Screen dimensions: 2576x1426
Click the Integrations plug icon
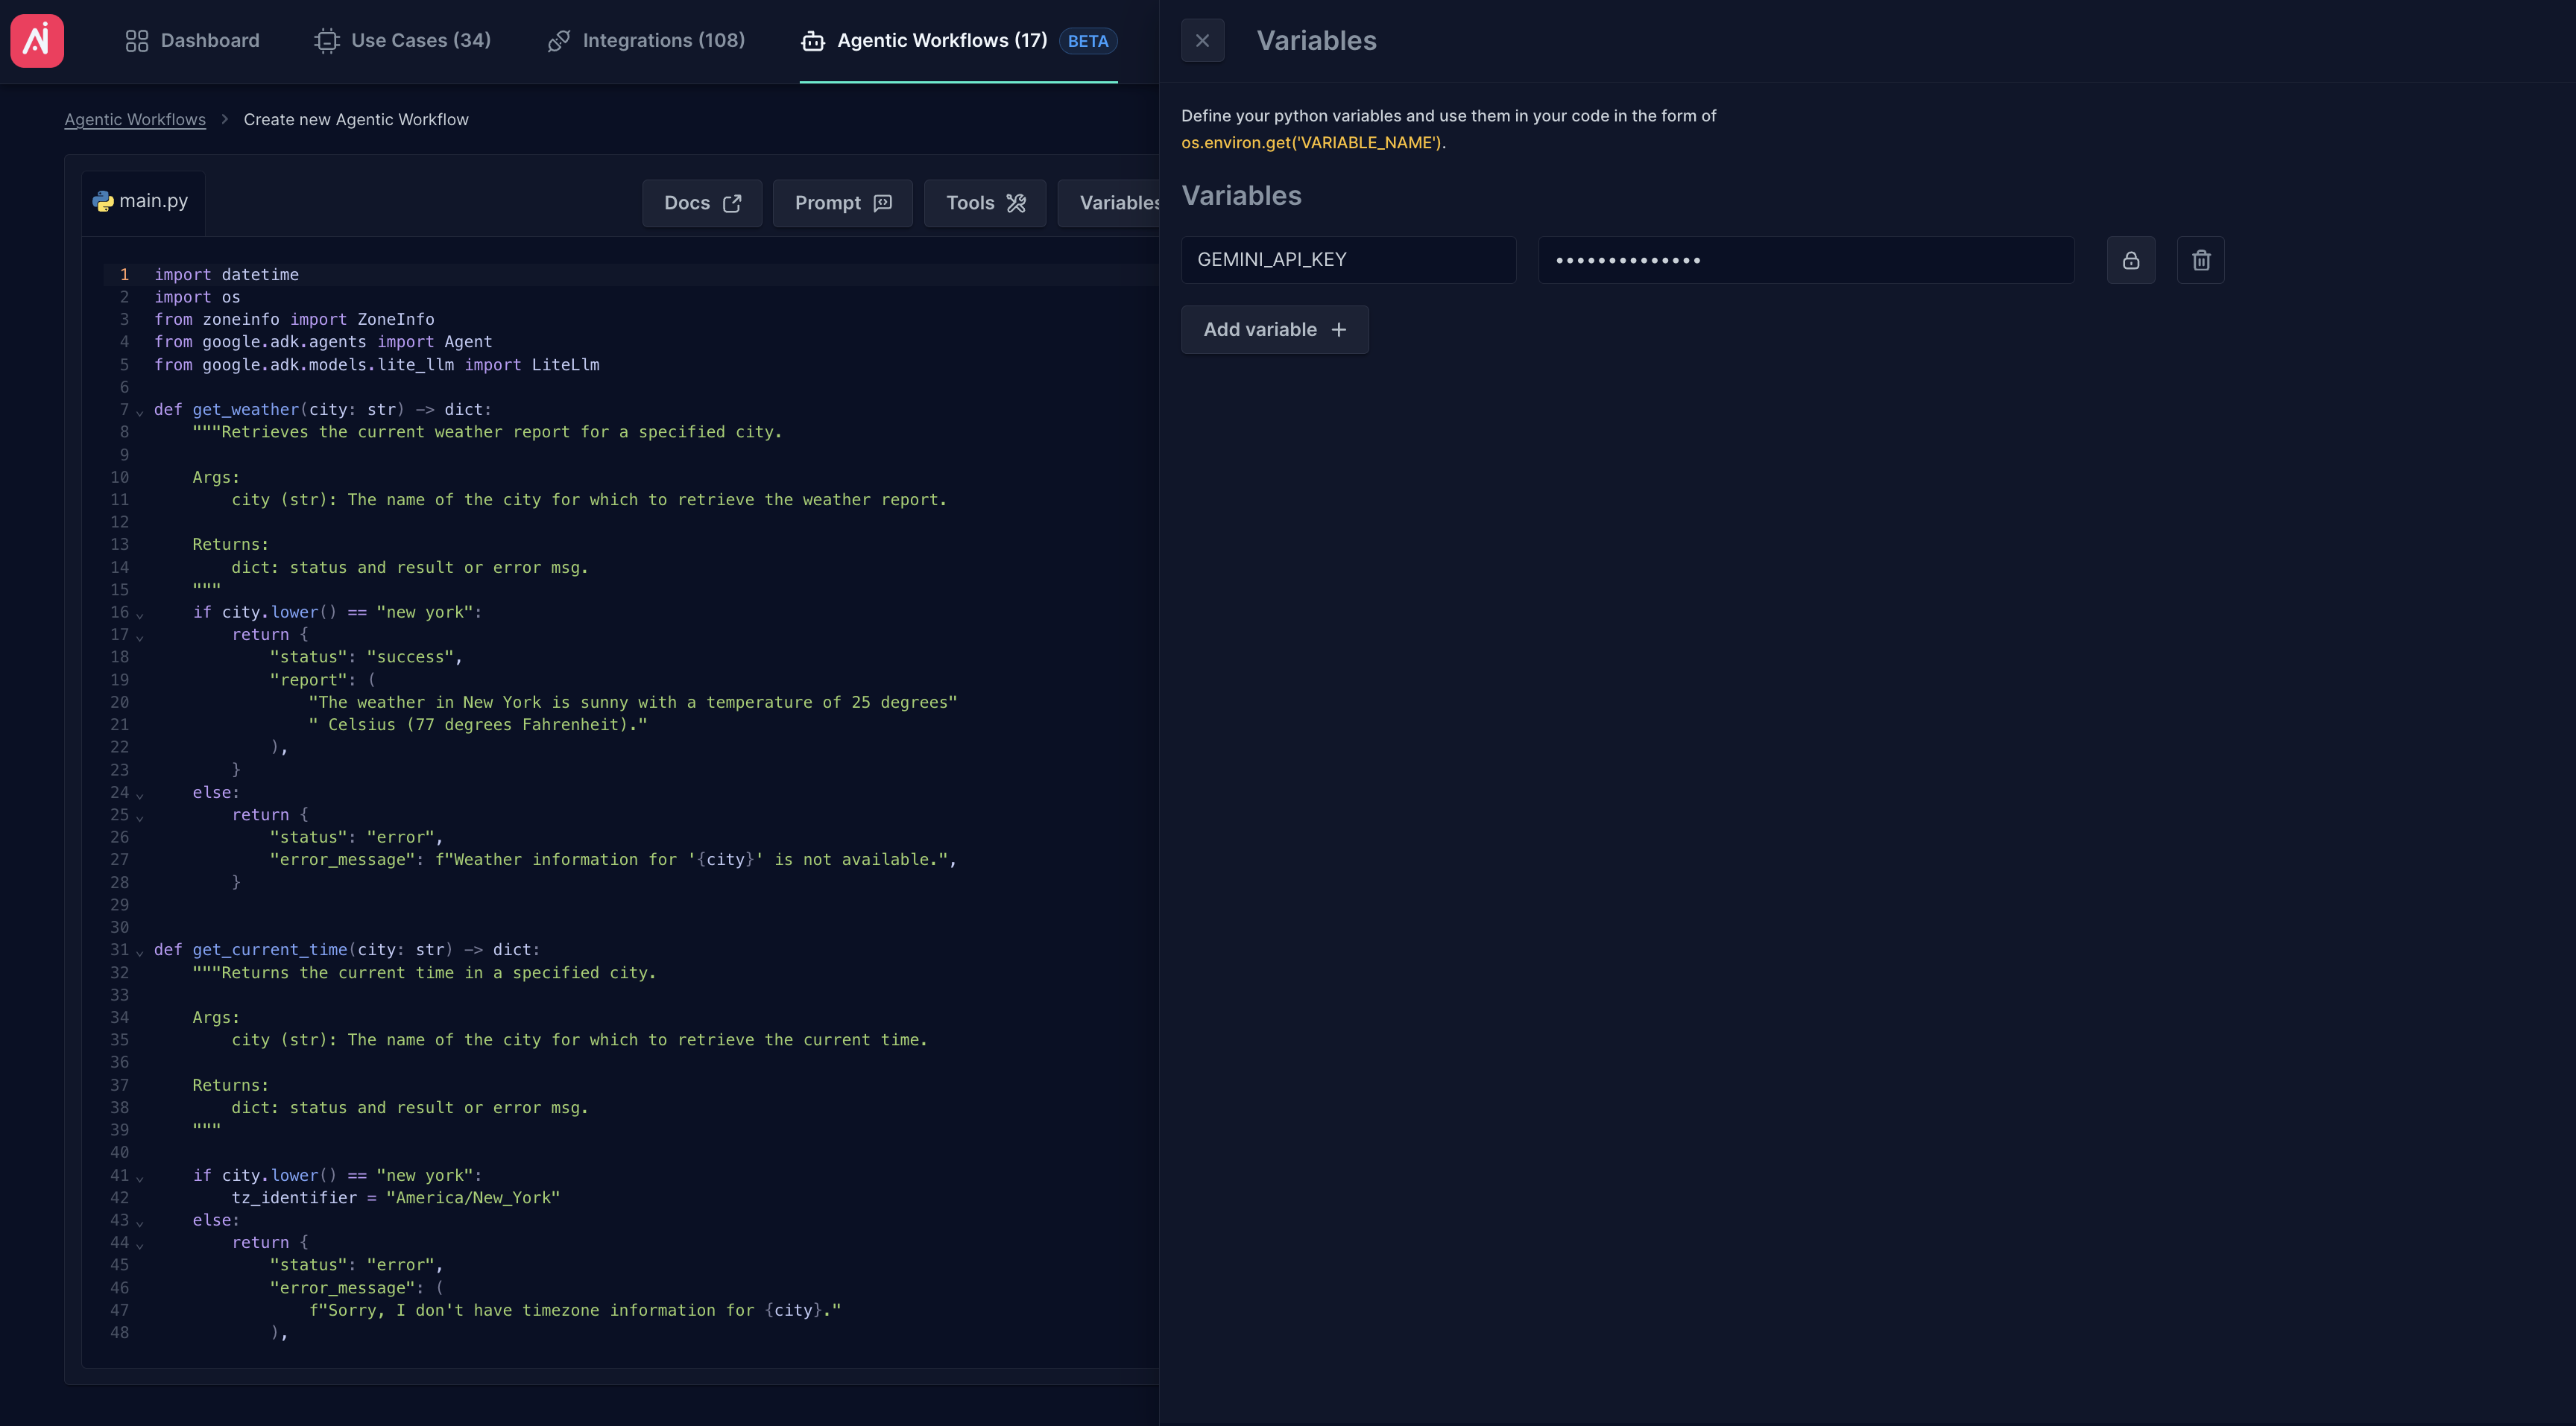tap(559, 41)
